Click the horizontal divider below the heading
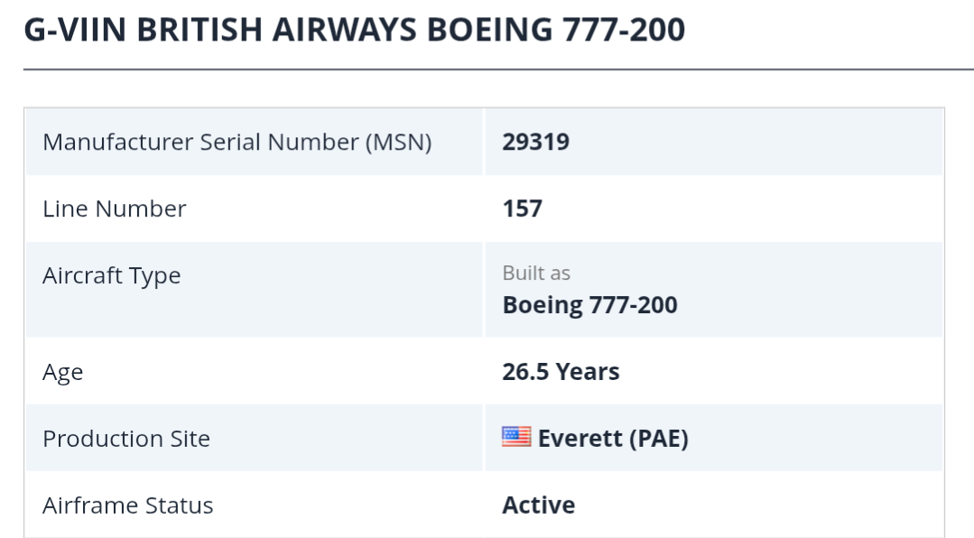The height and width of the screenshot is (538, 974). coord(498,69)
